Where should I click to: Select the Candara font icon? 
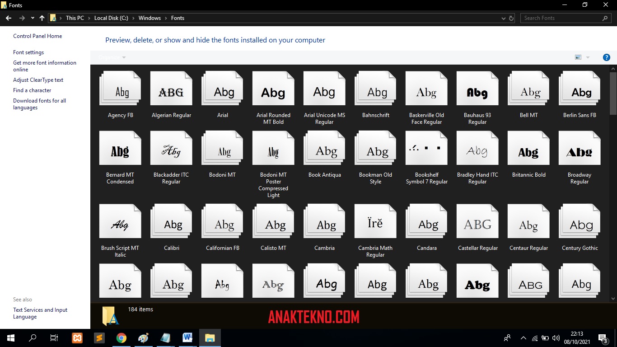(x=426, y=221)
